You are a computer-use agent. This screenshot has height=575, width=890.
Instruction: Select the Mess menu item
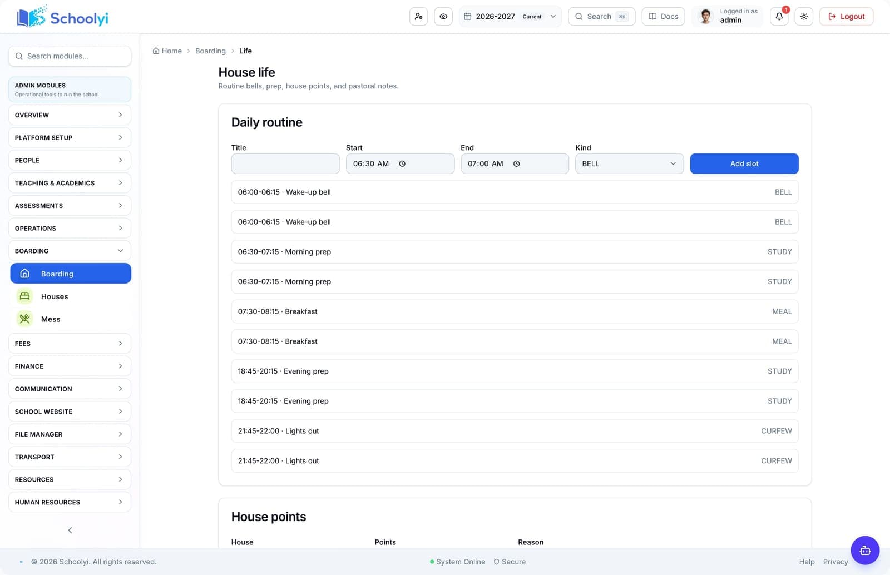click(71, 319)
